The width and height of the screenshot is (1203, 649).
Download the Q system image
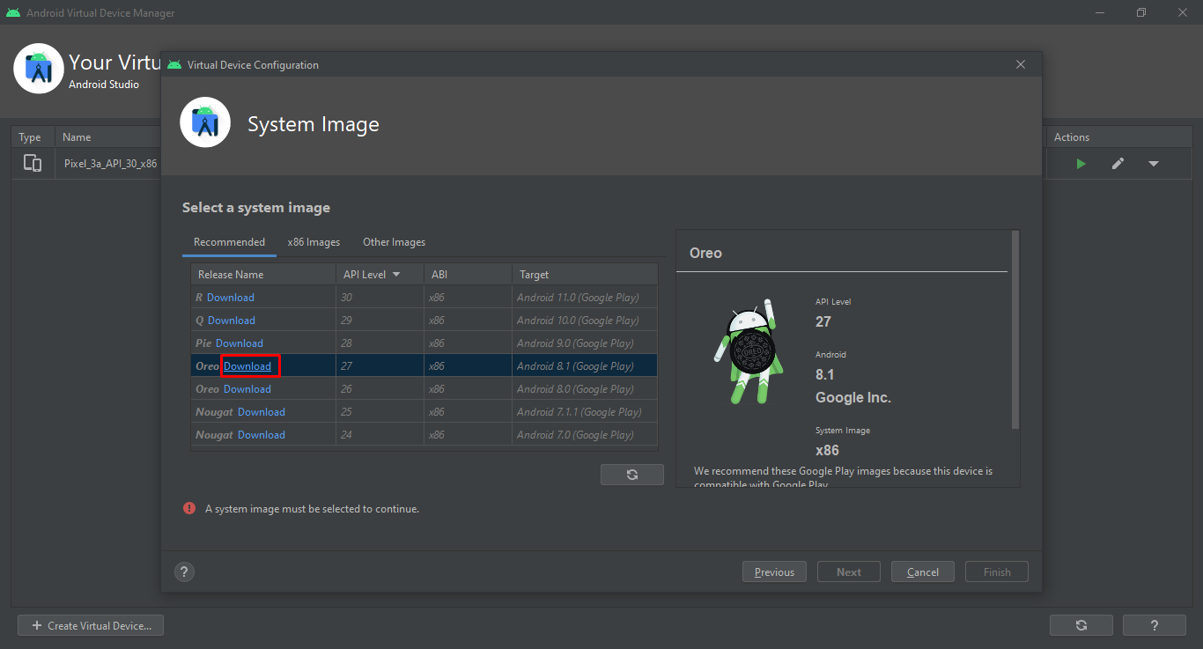[x=232, y=321]
